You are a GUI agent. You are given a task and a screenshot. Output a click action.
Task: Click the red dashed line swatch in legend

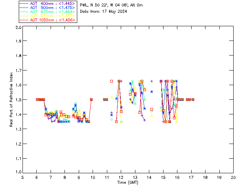(x=24, y=20)
